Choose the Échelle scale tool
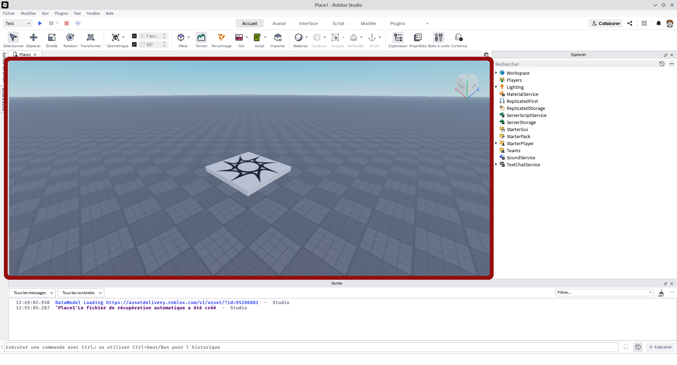The width and height of the screenshot is (677, 365). coord(51,40)
